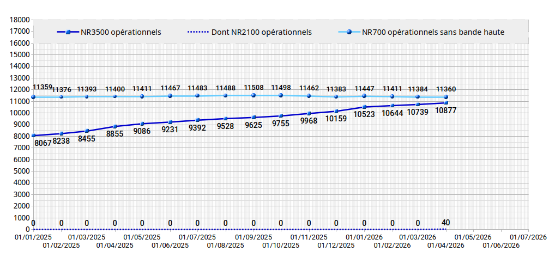Screen dimensions: 549x270
Task: Click the NR3500 opérationnels legend line marker
Action: 68,33
